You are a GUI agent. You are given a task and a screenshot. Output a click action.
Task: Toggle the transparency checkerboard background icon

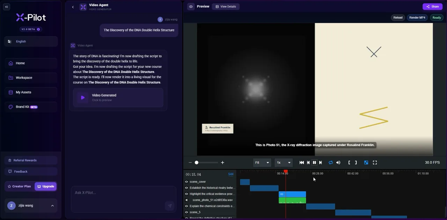tap(366, 162)
